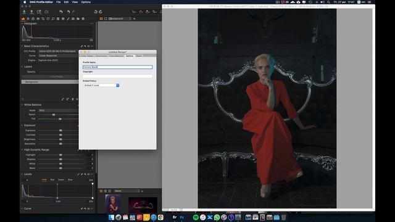Switch viewer to single image toggle
Viewport: 395px width, 222px height.
pyautogui.click(x=106, y=18)
